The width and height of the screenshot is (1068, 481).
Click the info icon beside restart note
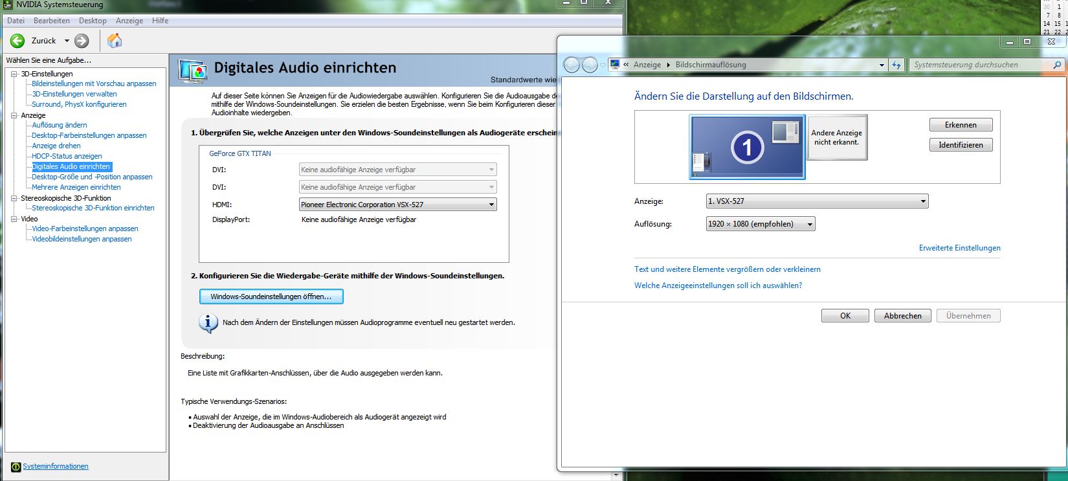[x=208, y=322]
